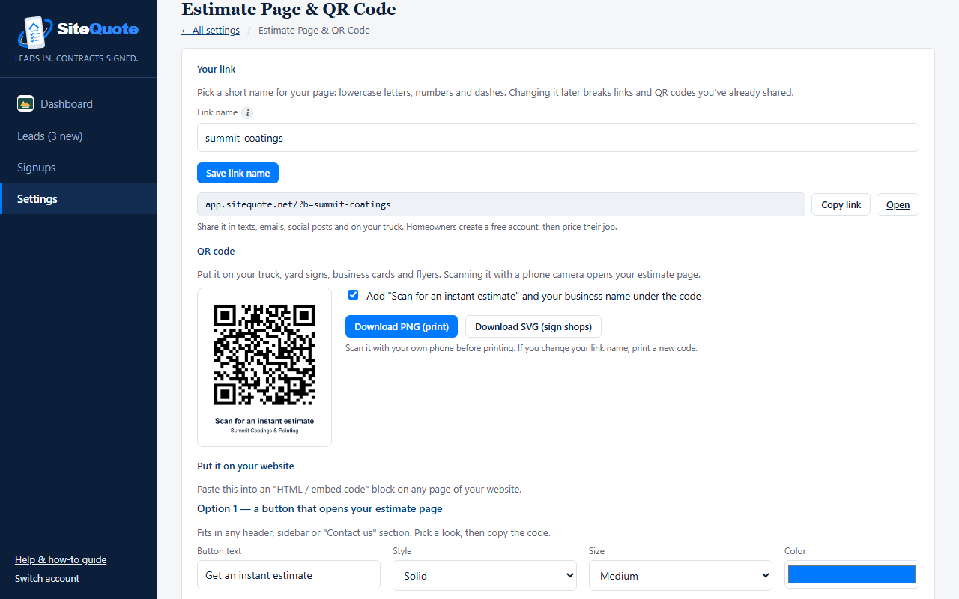
Task: Click the QR code preview image
Action: 264,367
